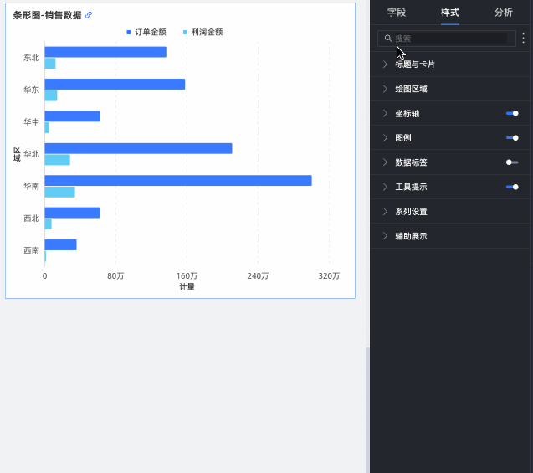Screen dimensions: 533x473
Task: Click the 订单金额 legend marker
Action: [x=129, y=33]
